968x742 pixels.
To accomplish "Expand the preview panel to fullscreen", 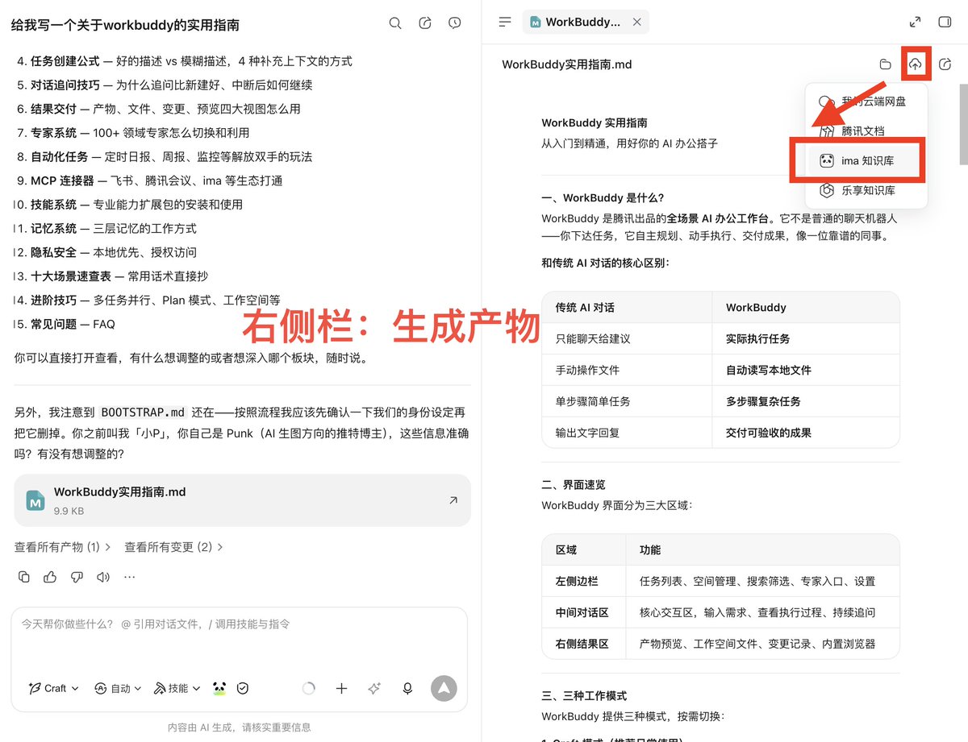I will [x=915, y=23].
